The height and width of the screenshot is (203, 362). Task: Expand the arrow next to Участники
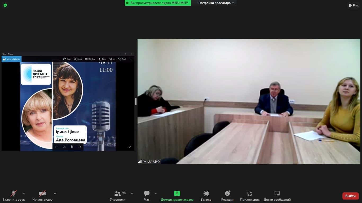point(132,193)
